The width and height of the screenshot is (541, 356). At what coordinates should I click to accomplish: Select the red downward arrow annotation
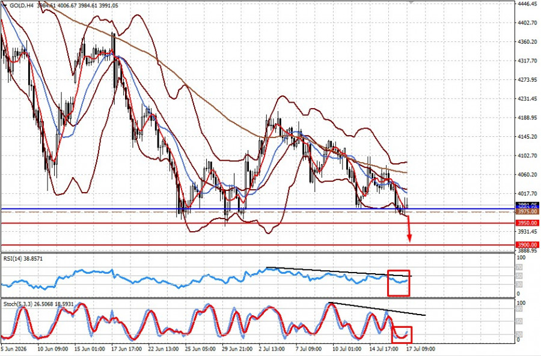tap(409, 229)
